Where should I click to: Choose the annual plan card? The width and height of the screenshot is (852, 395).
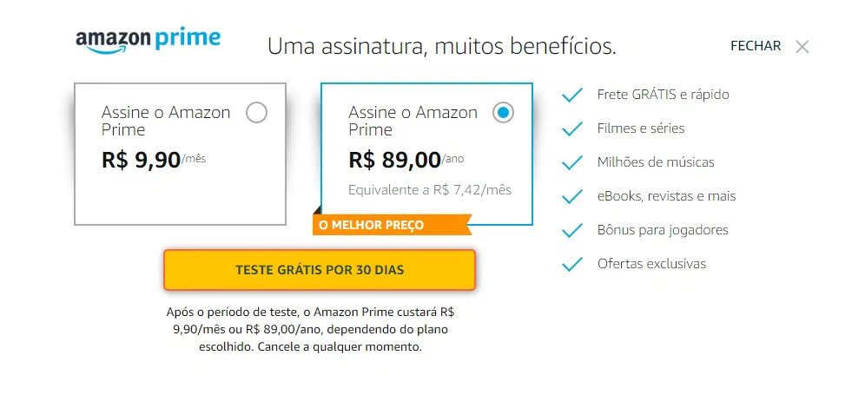tap(426, 154)
